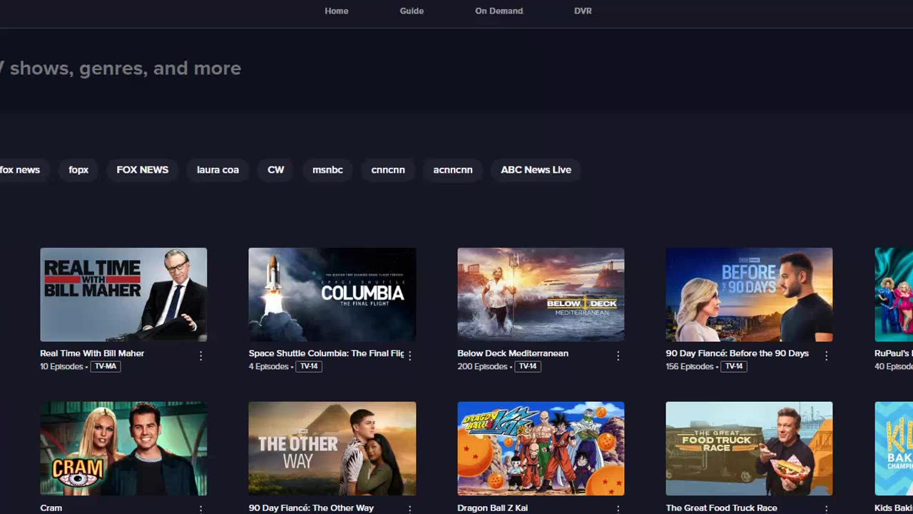Screen dimensions: 913x514
Task: Open the Cram show thumbnail
Action: (x=123, y=448)
